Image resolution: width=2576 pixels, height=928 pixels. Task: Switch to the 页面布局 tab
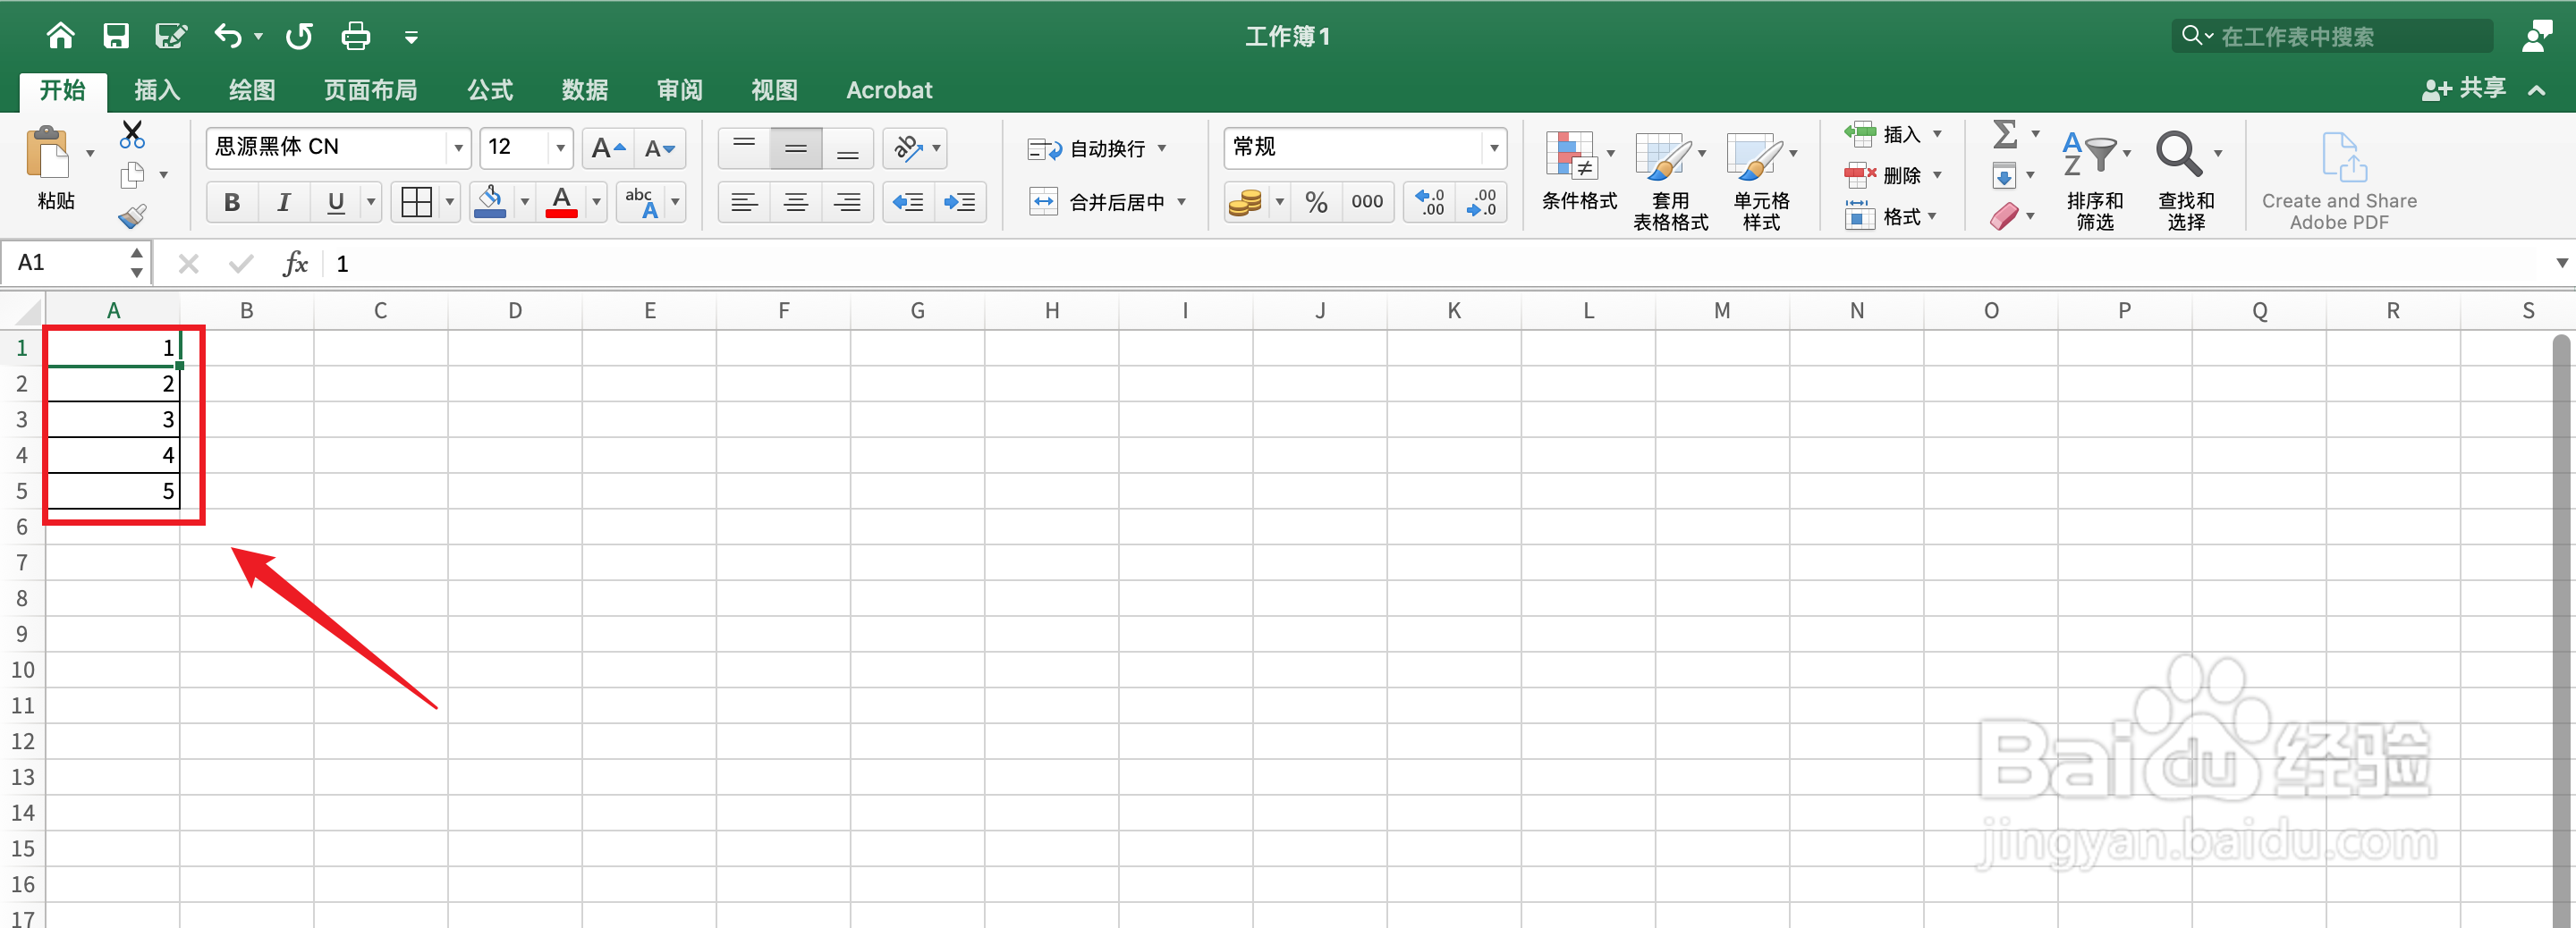(370, 90)
